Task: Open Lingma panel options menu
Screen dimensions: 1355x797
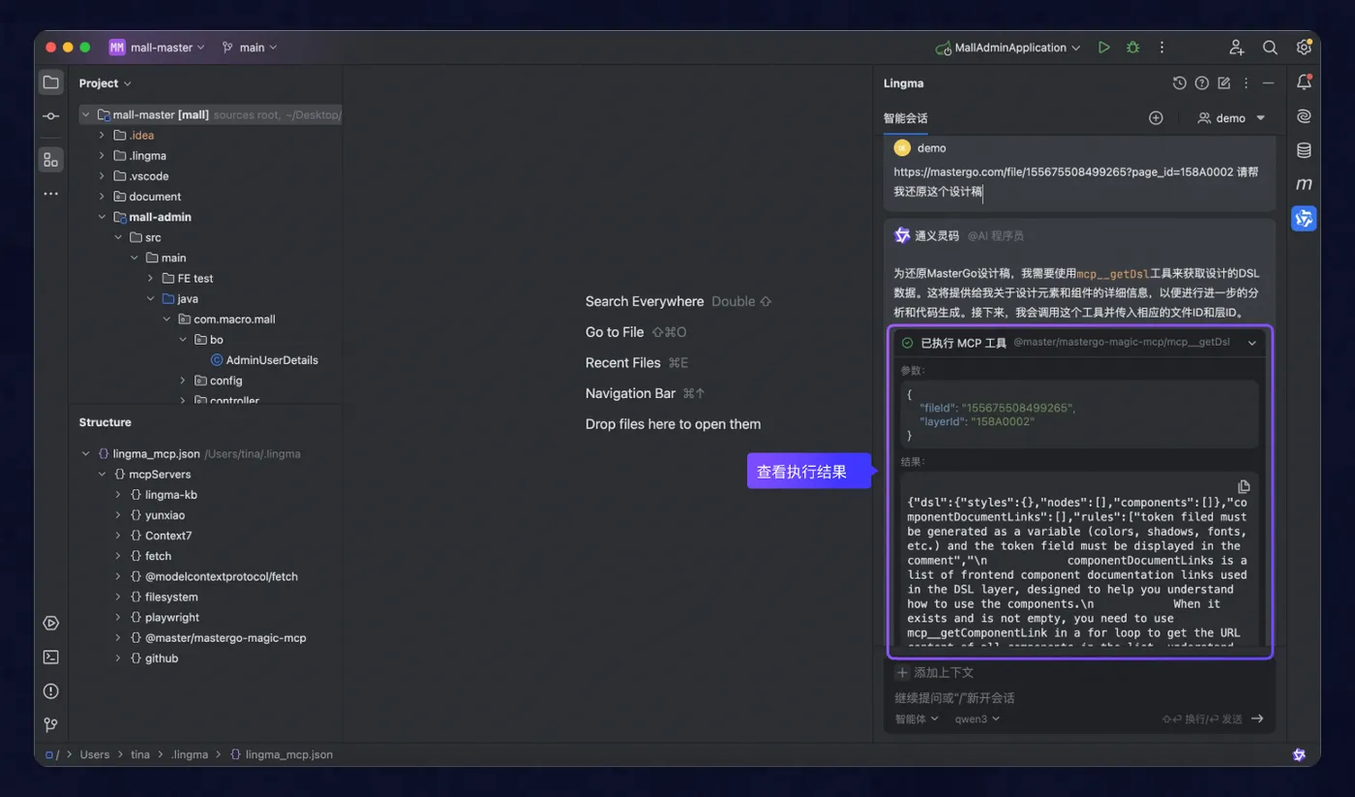Action: 1246,83
